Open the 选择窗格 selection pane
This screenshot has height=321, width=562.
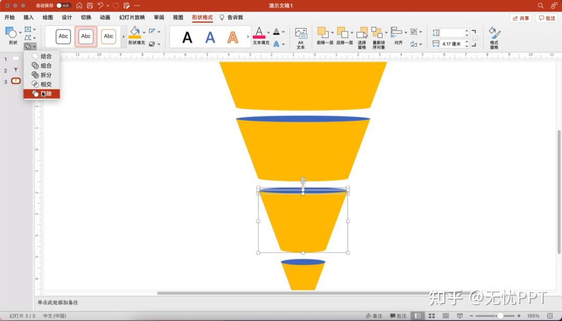click(362, 37)
